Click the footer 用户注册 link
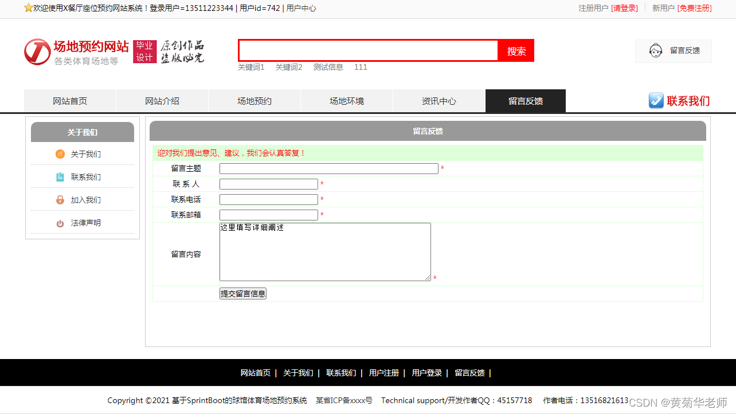 click(384, 373)
